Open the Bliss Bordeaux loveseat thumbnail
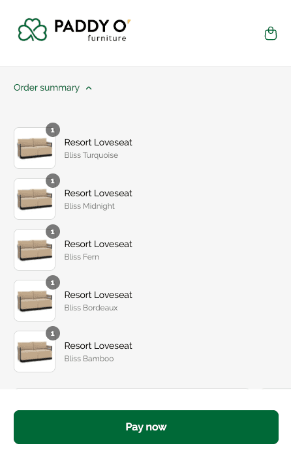Image resolution: width=291 pixels, height=450 pixels. tap(35, 301)
